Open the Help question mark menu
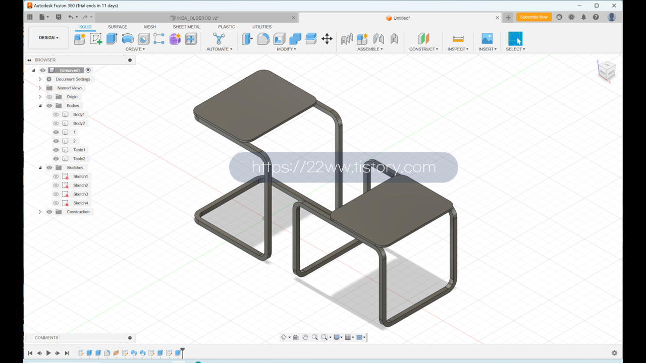The height and width of the screenshot is (363, 646). [x=596, y=17]
